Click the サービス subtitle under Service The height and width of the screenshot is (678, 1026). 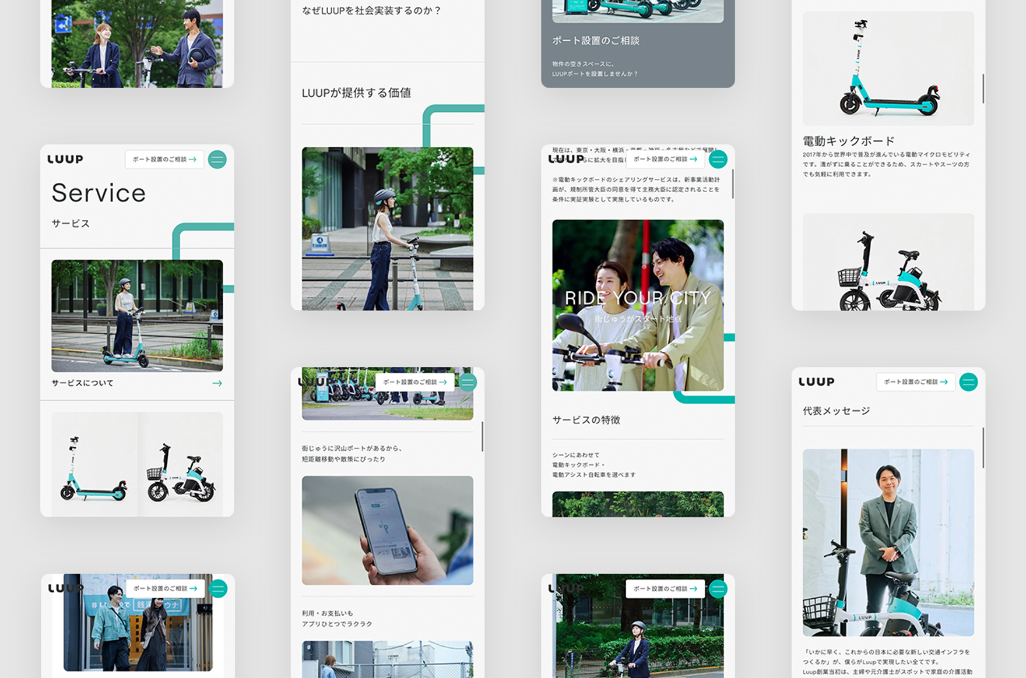tap(71, 224)
